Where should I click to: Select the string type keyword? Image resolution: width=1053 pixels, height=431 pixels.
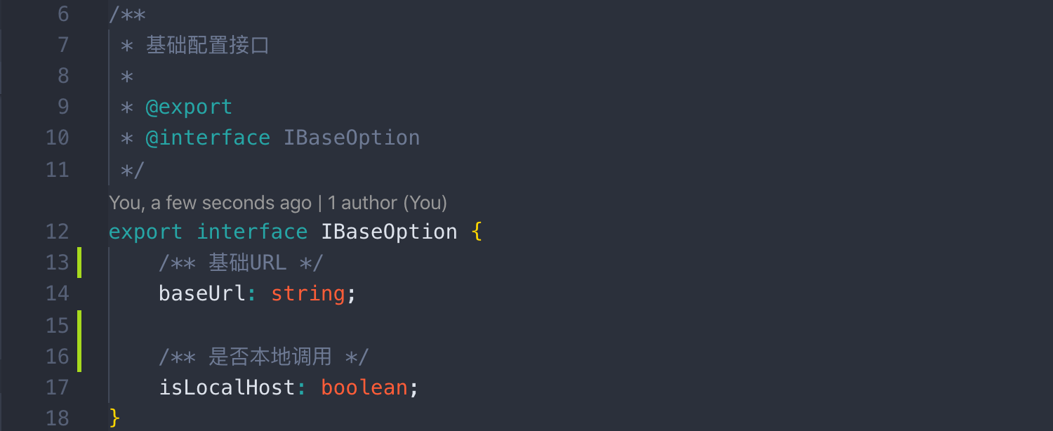[x=308, y=293]
